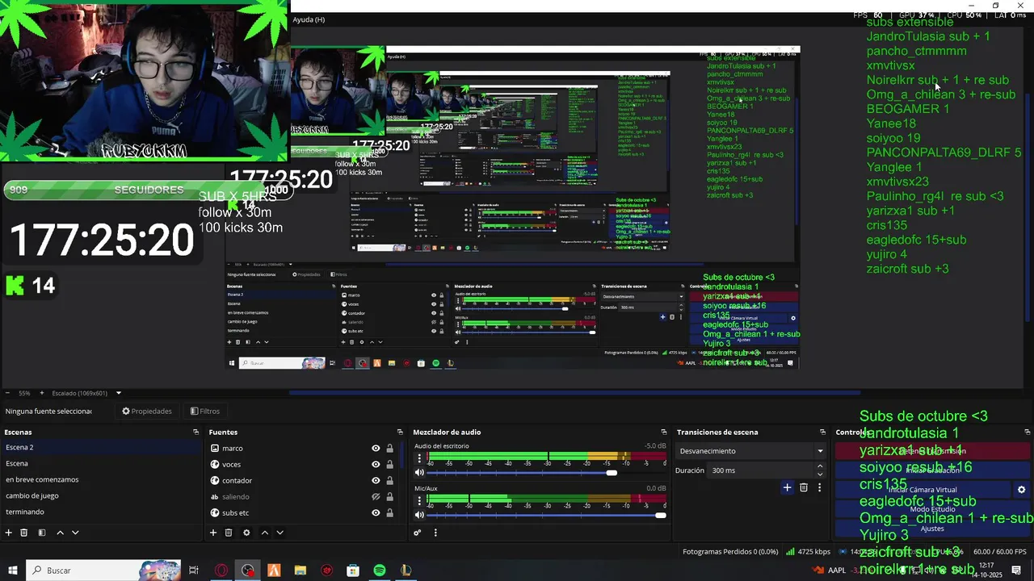Move the source down in the Fuentes list
Image resolution: width=1034 pixels, height=581 pixels.
click(280, 533)
